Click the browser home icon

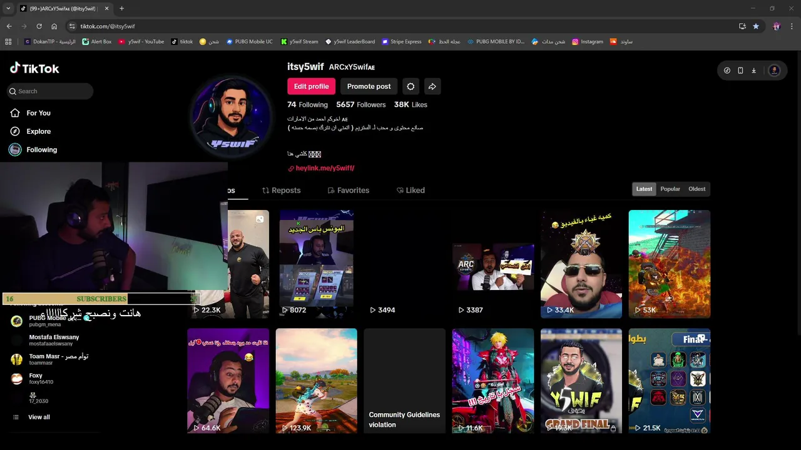[54, 26]
